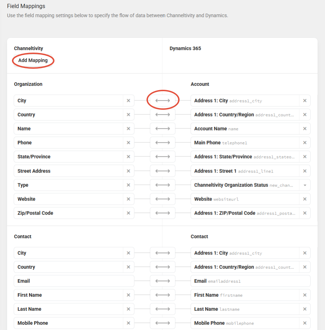Clear the Contact City field
The width and height of the screenshot is (325, 330).
click(x=129, y=253)
